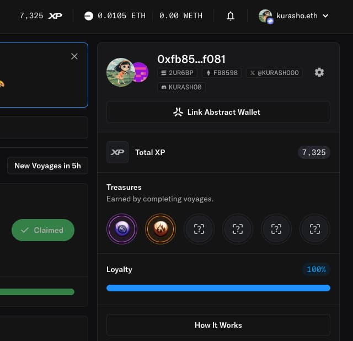Select the last locked treasure slot
Image resolution: width=353 pixels, height=341 pixels.
315,228
